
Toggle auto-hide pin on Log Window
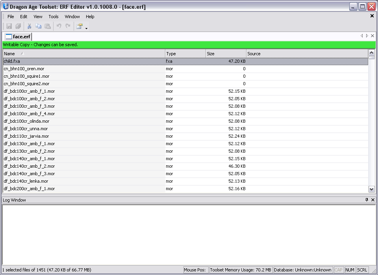tap(367, 200)
